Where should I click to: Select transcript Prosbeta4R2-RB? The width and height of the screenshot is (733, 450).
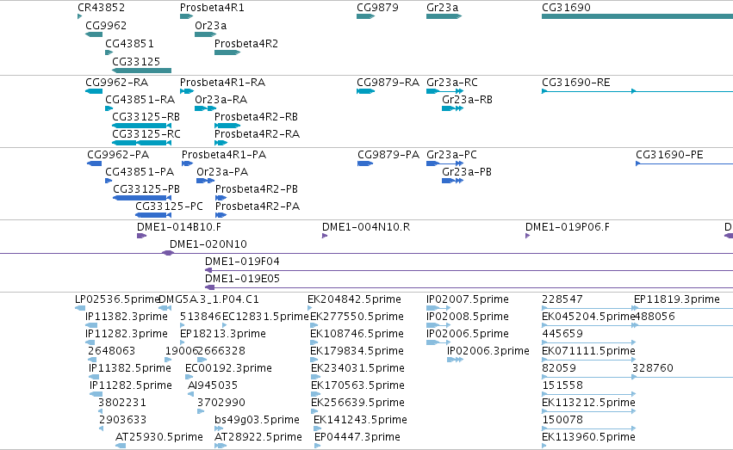(x=227, y=126)
